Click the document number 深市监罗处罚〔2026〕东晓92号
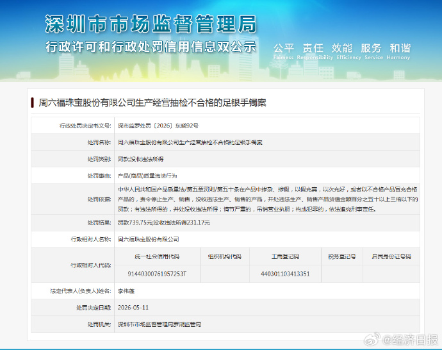 click(x=158, y=126)
